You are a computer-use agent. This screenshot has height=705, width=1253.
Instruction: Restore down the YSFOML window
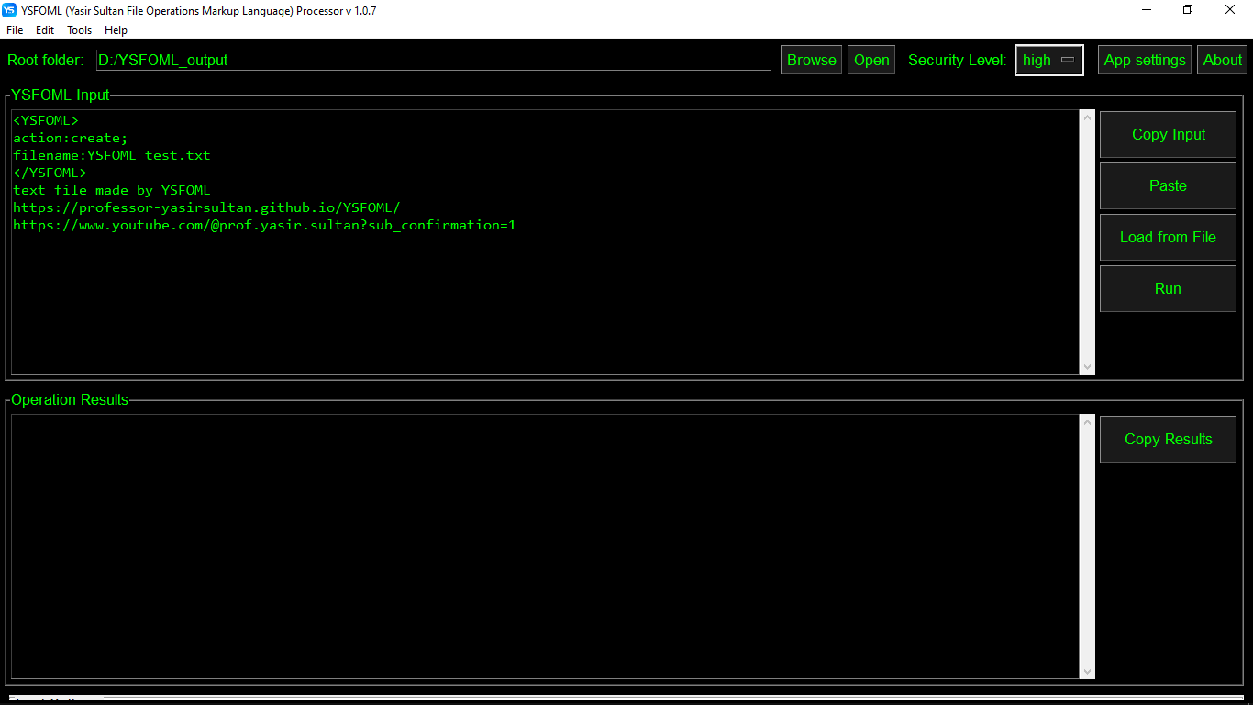tap(1188, 10)
